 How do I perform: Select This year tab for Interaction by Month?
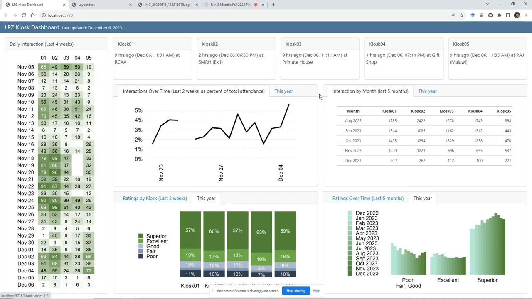(x=427, y=91)
